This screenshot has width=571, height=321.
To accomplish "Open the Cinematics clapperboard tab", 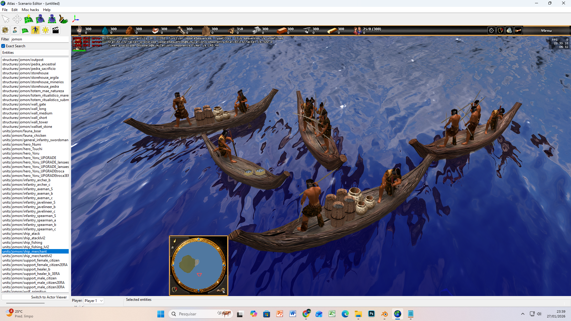I will click(56, 30).
